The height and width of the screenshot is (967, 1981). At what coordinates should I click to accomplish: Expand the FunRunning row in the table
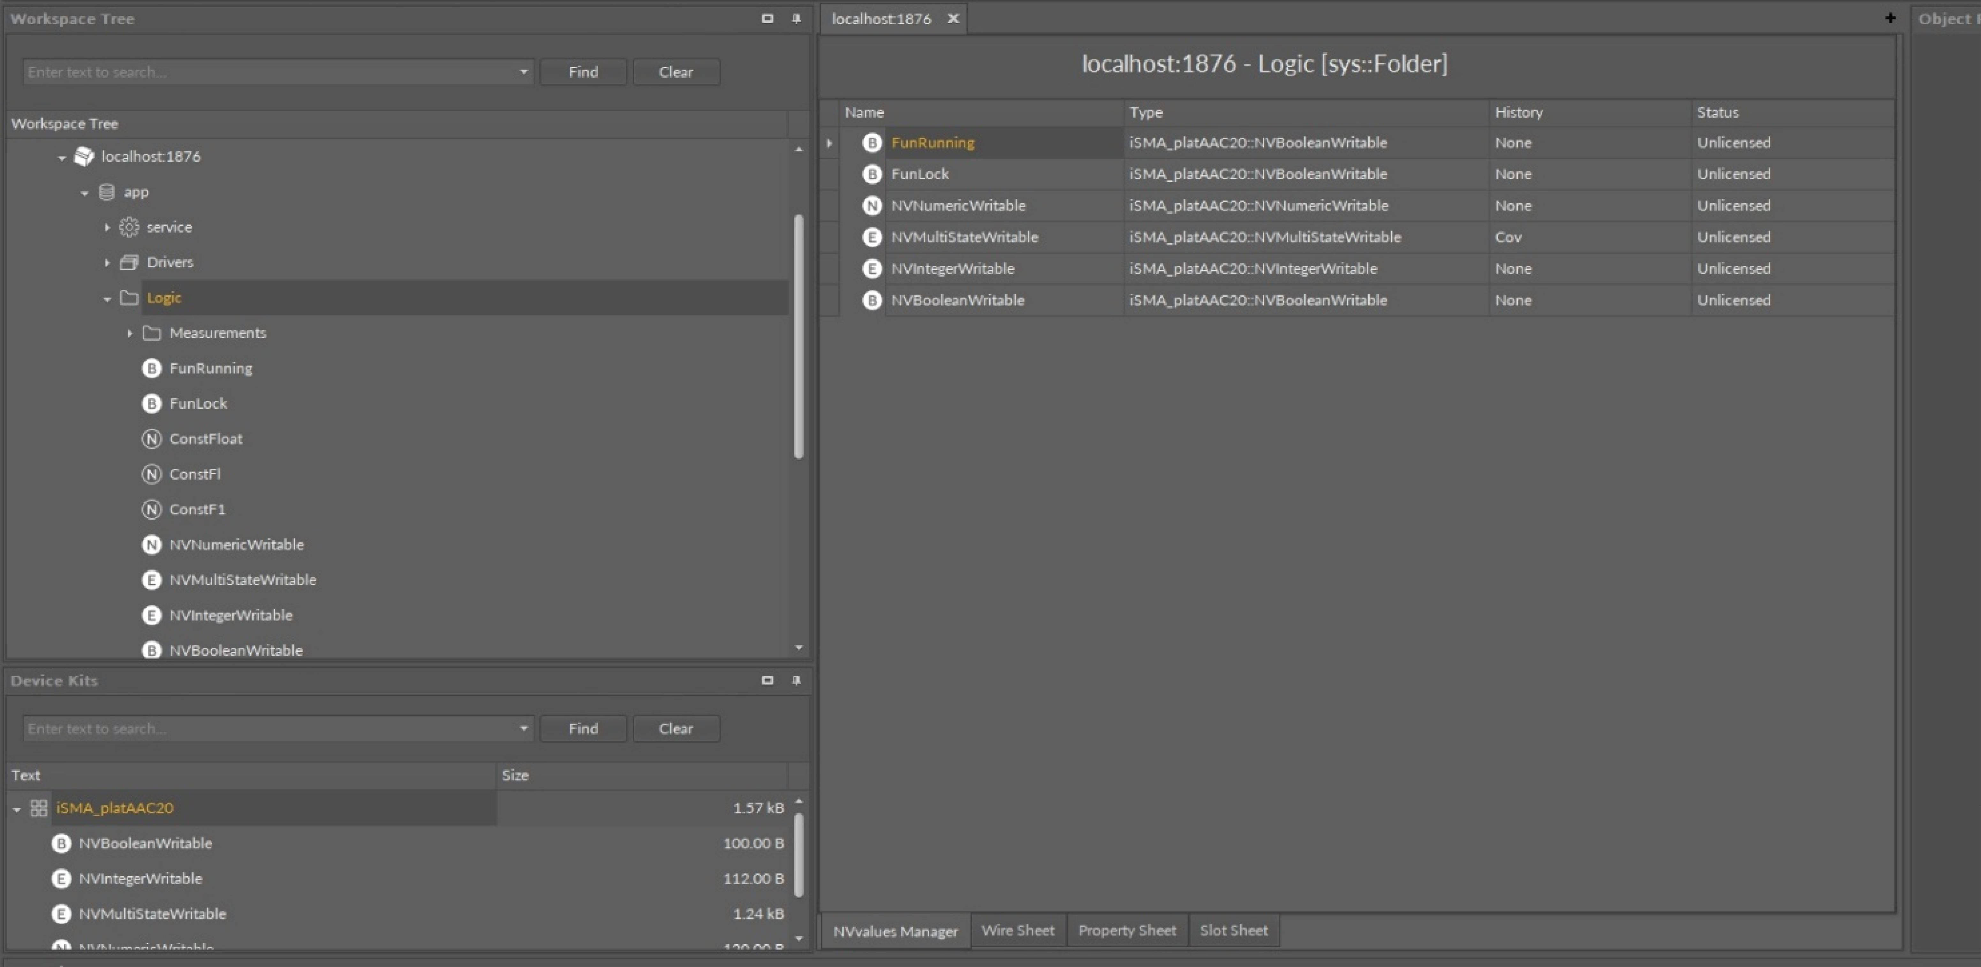pos(828,142)
